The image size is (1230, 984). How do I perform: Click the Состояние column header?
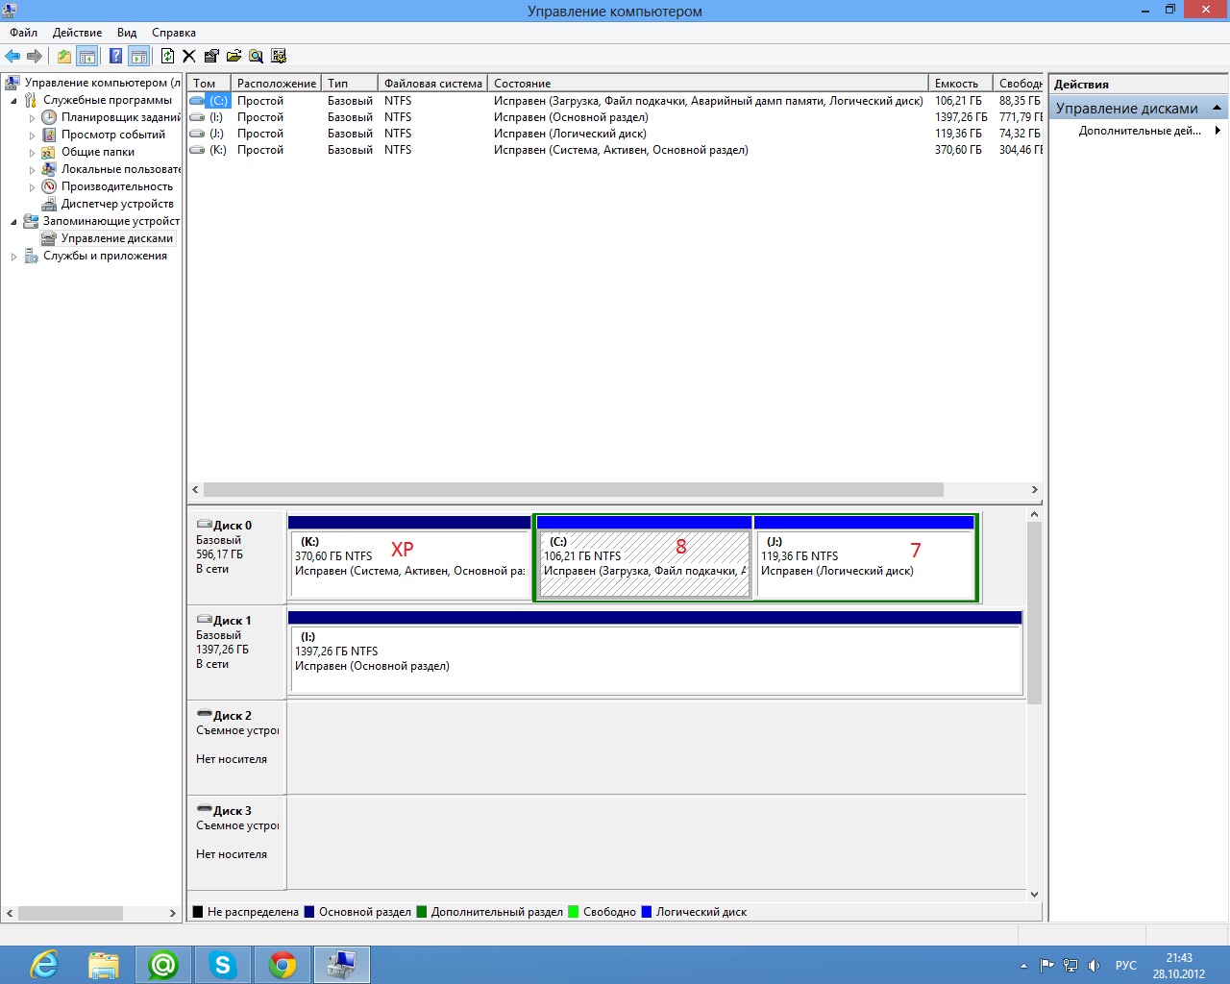point(708,84)
